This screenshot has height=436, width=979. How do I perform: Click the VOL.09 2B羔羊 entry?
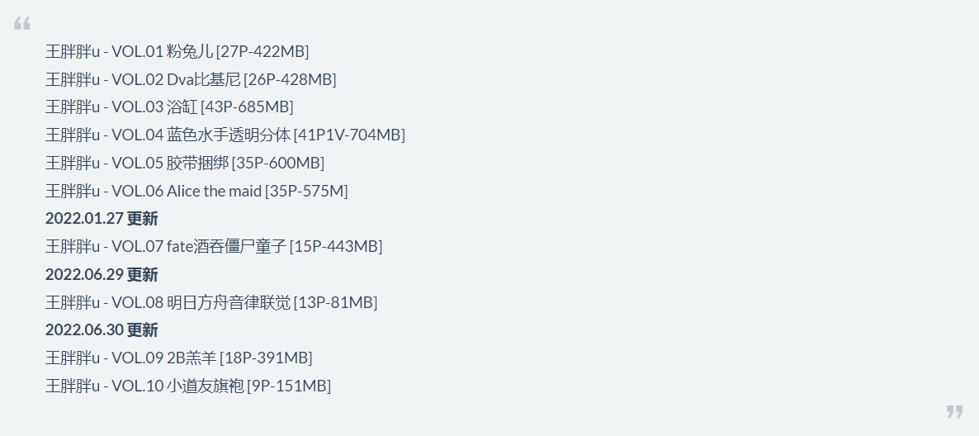[x=179, y=358]
